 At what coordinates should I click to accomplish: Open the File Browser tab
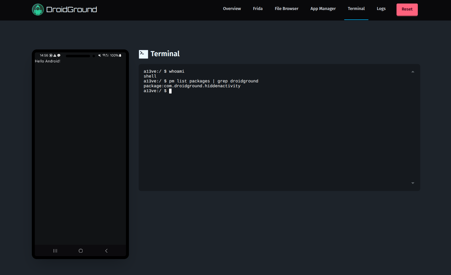[286, 9]
